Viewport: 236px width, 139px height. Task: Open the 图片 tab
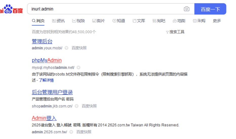99,21
